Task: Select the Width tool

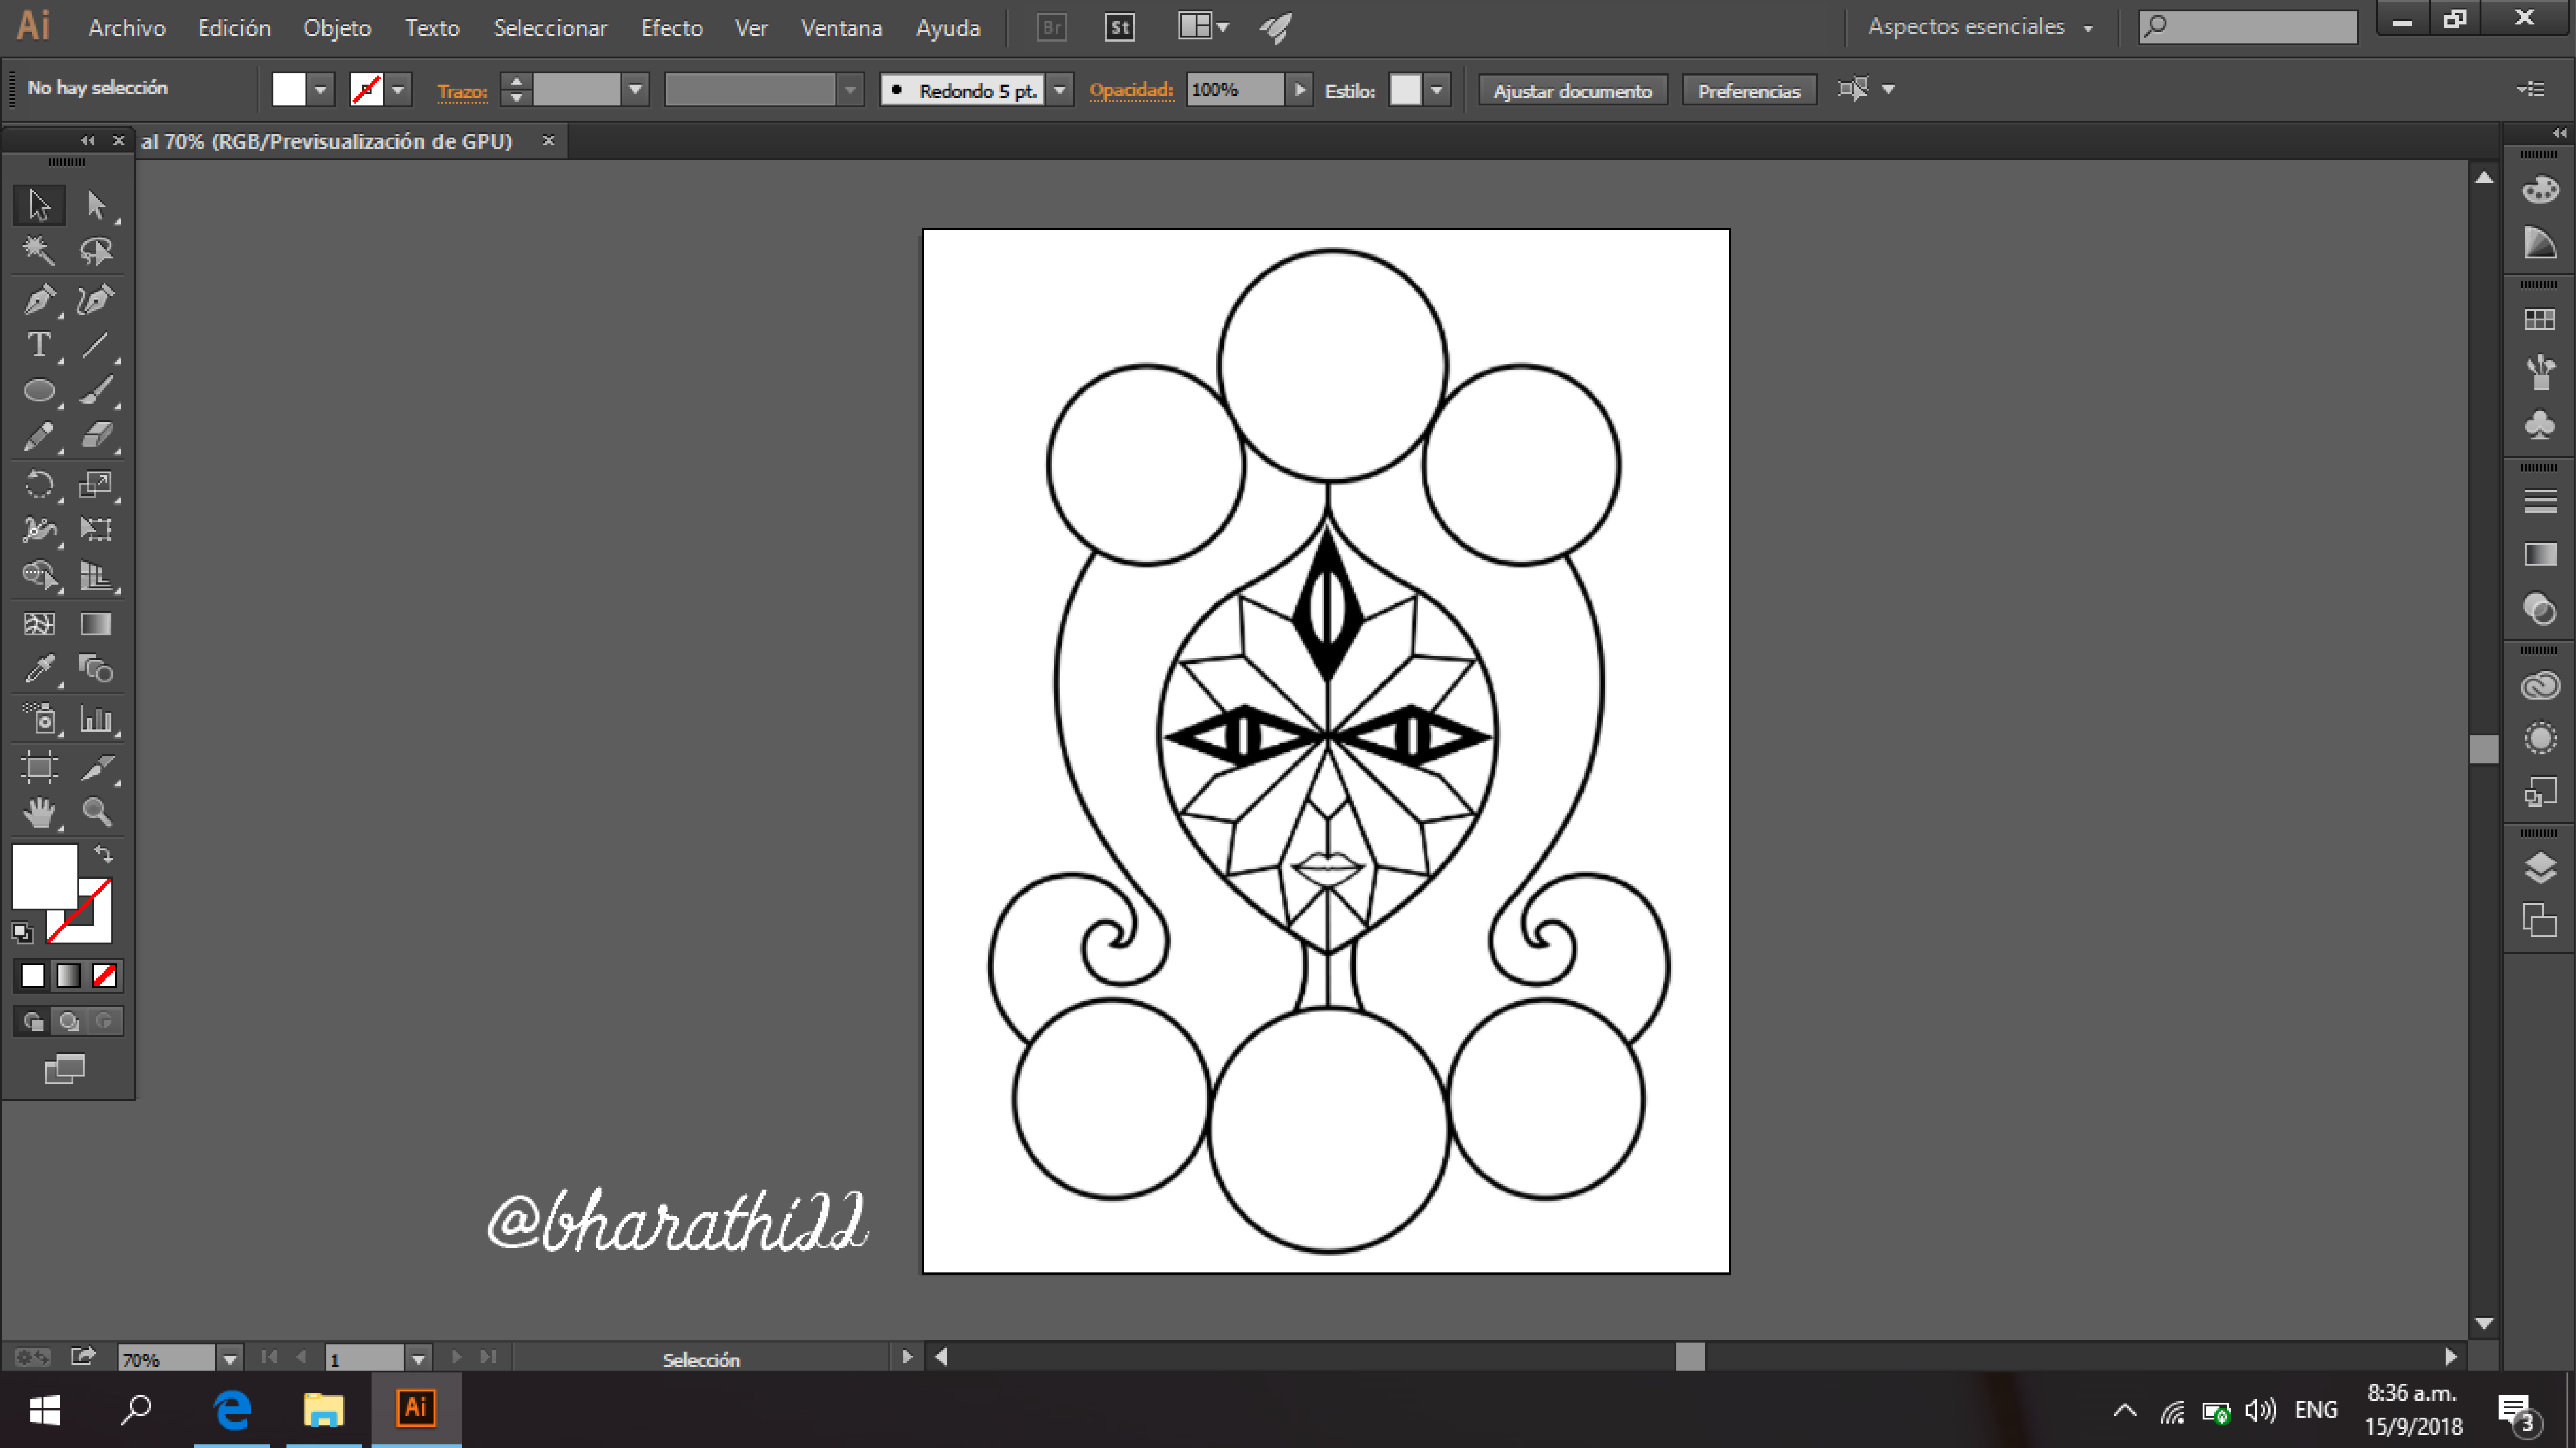Action: point(39,529)
